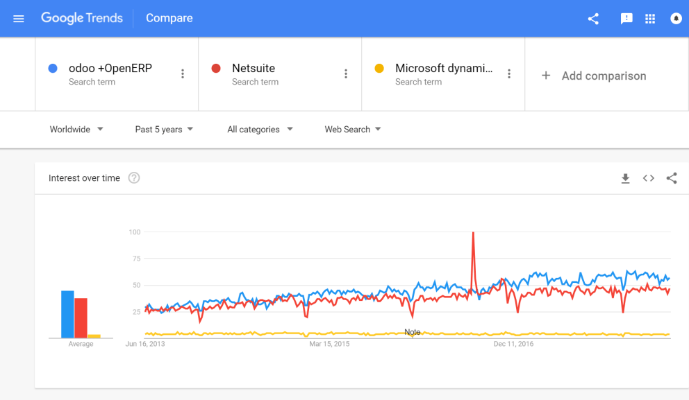Open options menu for Microsoft dynamics term
The width and height of the screenshot is (689, 400).
[x=509, y=73]
